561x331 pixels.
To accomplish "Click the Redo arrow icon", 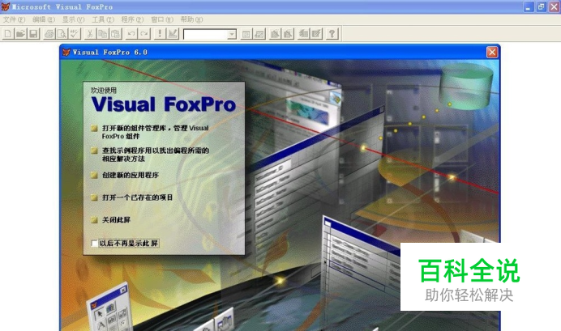I will (x=144, y=34).
